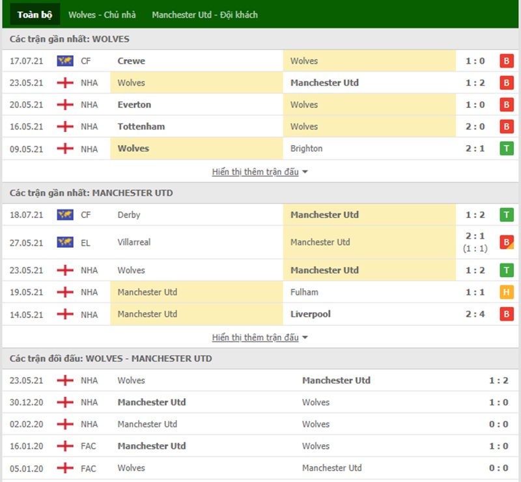Open Crewe team name
The height and width of the screenshot is (482, 521).
tap(132, 61)
